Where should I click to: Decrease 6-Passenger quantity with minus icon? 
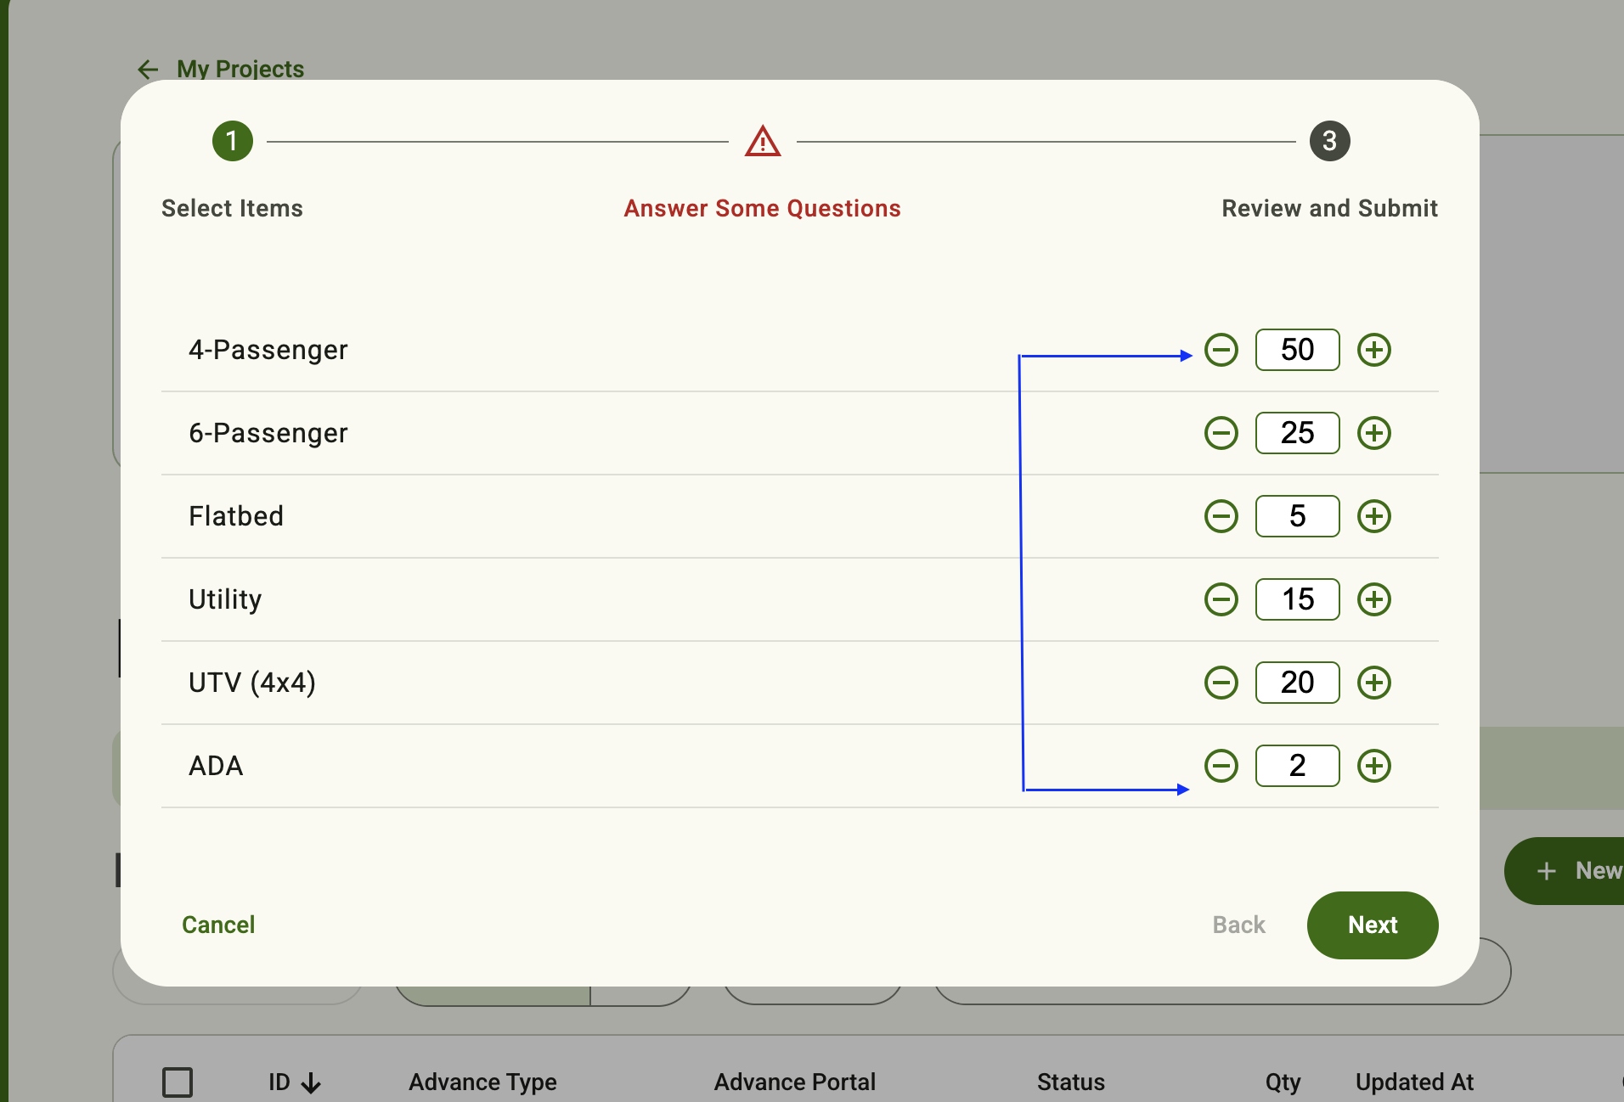[1221, 433]
